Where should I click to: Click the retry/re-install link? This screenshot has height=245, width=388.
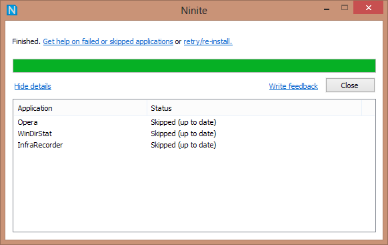[x=208, y=41]
